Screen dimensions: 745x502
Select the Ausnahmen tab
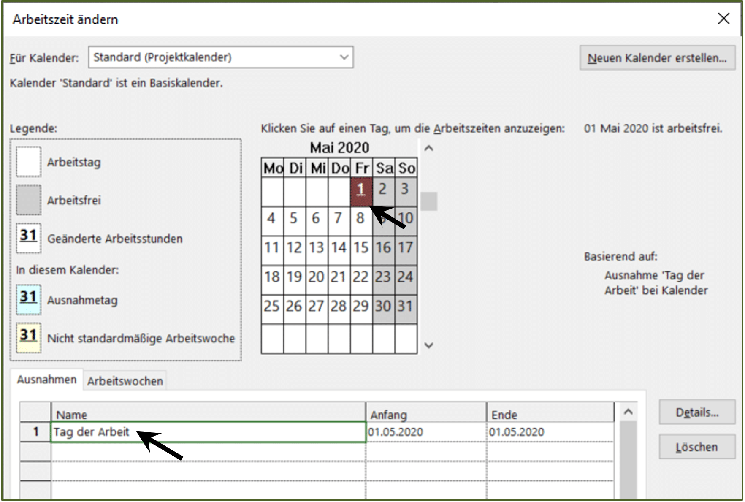click(x=47, y=380)
